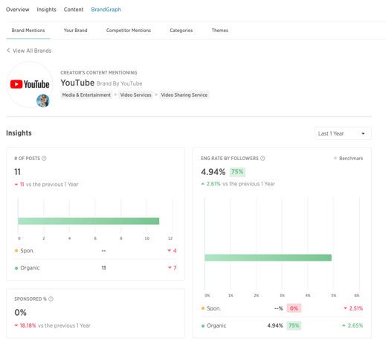Click the help icon next to # OF POSTS
Viewport: 386px width, 344px height.
coord(44,159)
